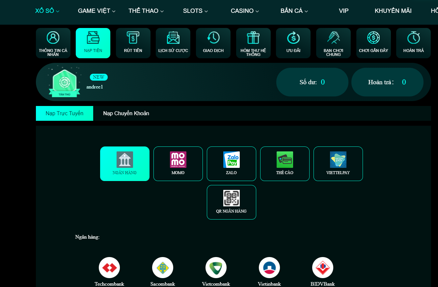Select Vietcombank bank logo
This screenshot has width=438, height=287.
[216, 268]
